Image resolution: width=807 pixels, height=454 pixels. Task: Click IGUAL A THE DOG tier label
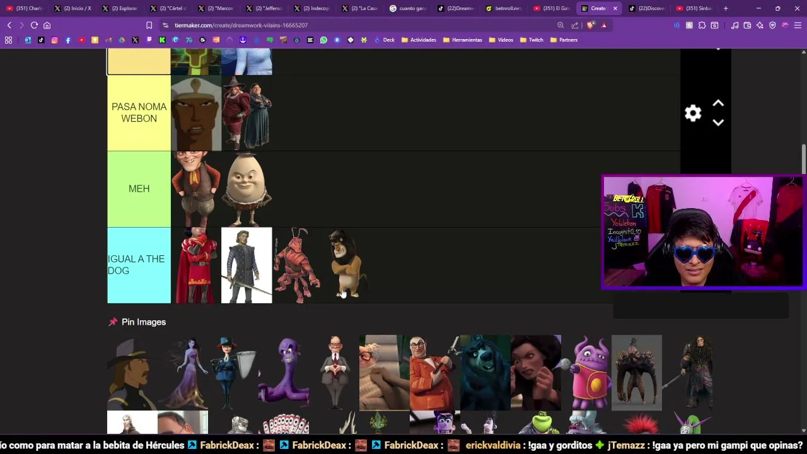click(x=139, y=265)
